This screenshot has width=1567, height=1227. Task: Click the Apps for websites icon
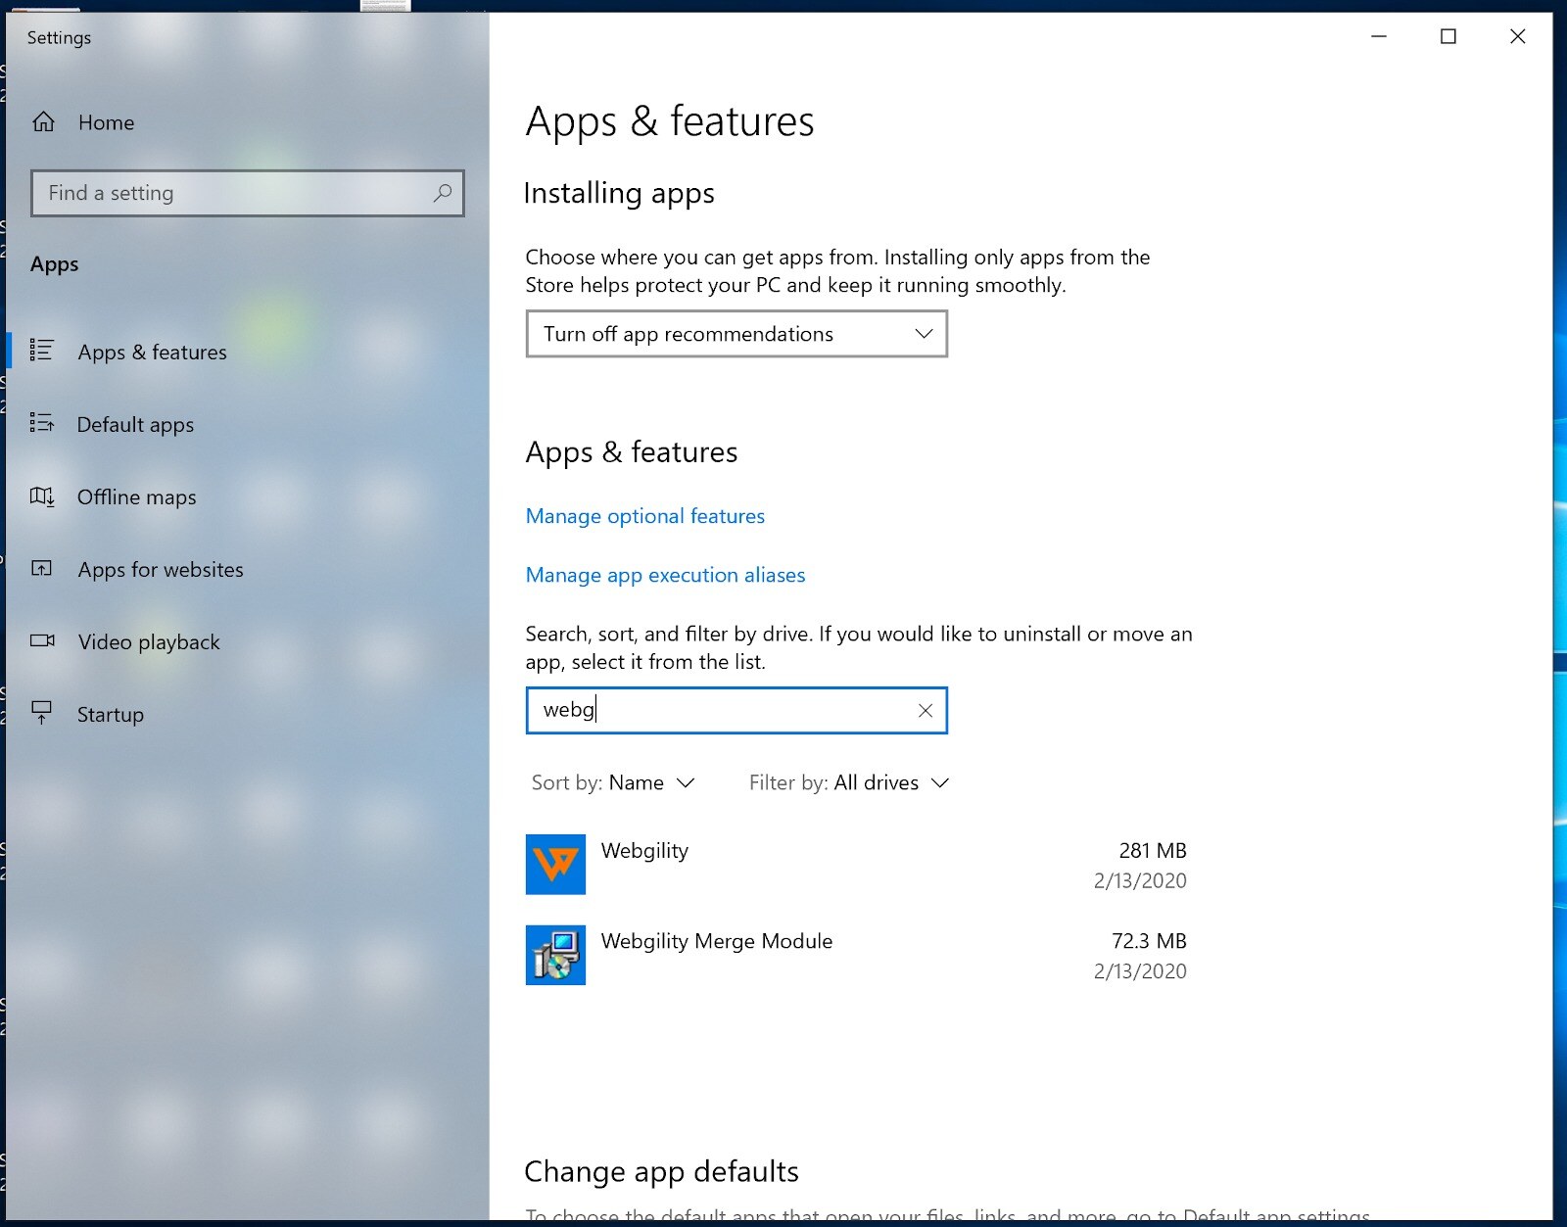[42, 569]
